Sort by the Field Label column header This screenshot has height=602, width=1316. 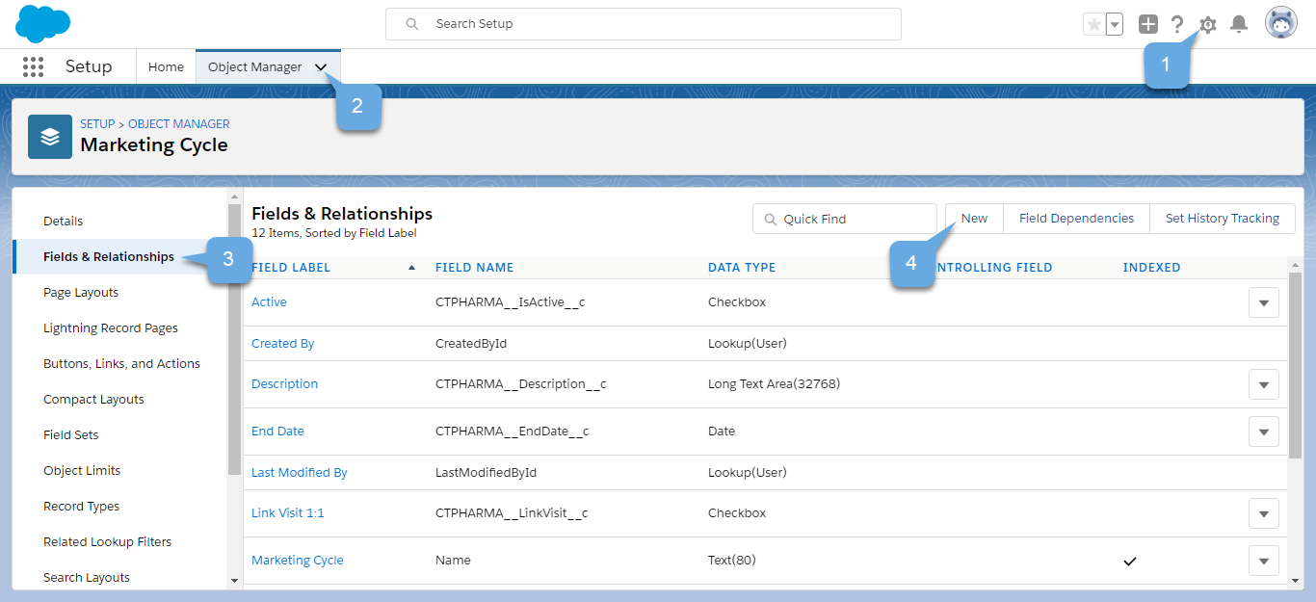291,268
